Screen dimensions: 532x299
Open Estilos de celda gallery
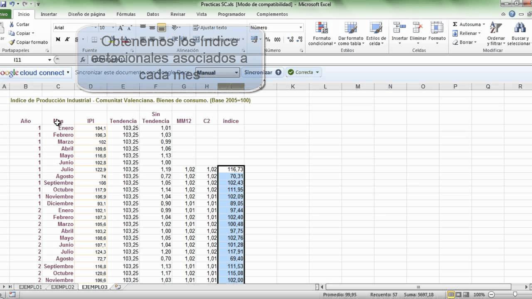[x=376, y=34]
